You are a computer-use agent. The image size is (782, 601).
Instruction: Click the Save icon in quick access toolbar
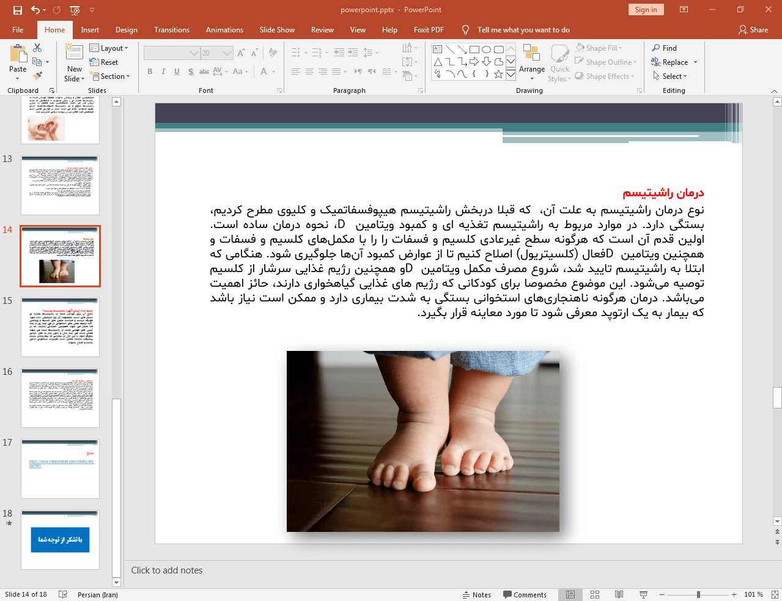pyautogui.click(x=18, y=10)
